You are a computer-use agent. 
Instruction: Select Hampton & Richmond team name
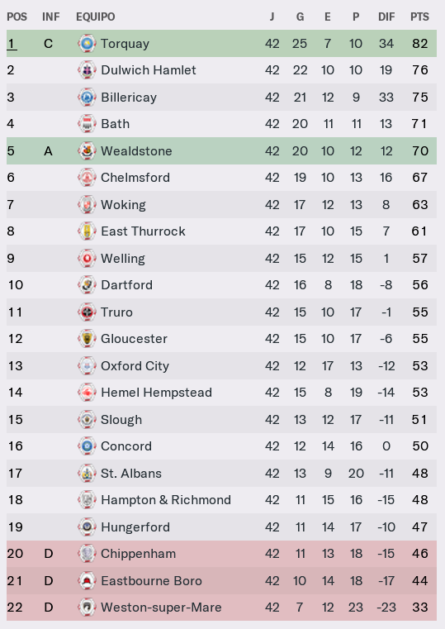coord(166,500)
